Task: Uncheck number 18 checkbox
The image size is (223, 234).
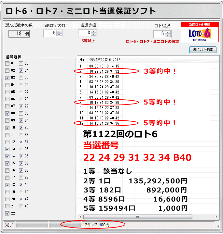Action: (7, 185)
